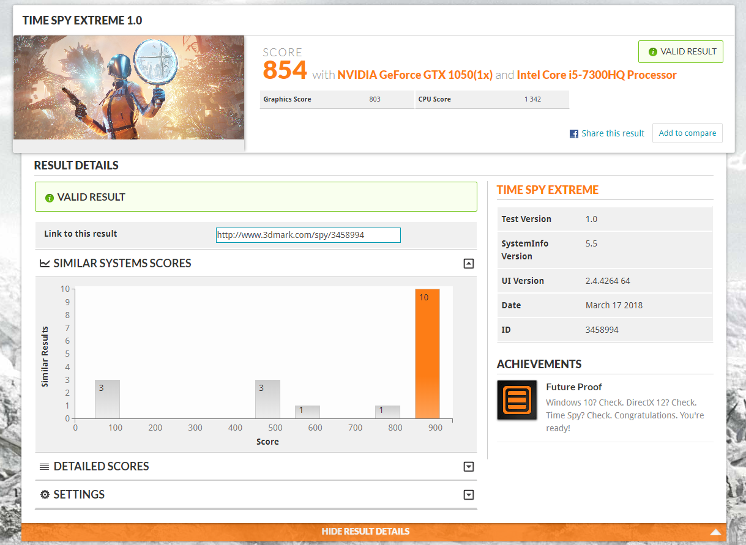
Task: Click the Date value March 17 2018
Action: pos(614,305)
